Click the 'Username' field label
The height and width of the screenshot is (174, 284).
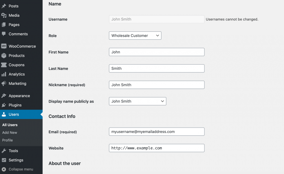tap(58, 19)
